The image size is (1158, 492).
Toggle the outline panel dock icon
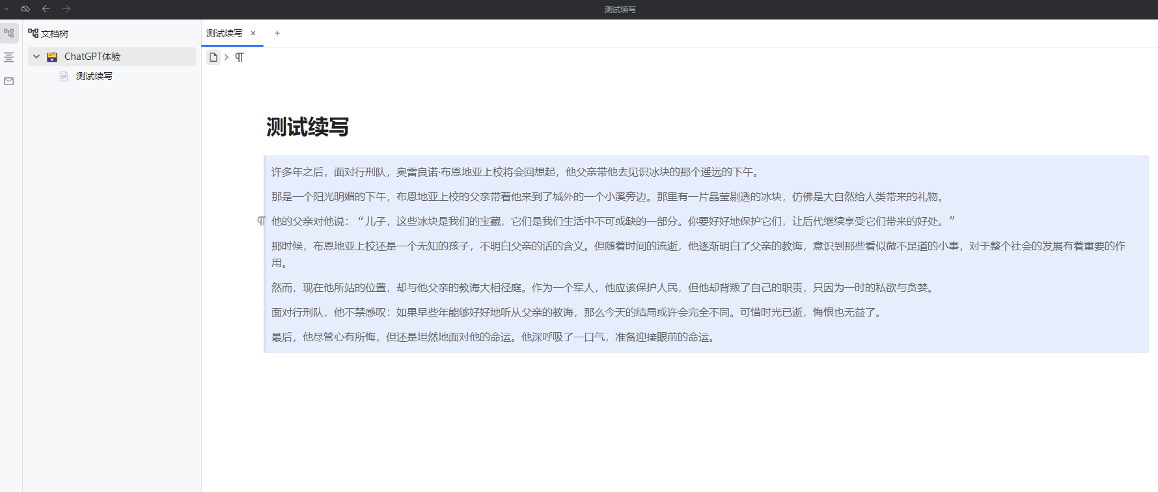coord(9,57)
